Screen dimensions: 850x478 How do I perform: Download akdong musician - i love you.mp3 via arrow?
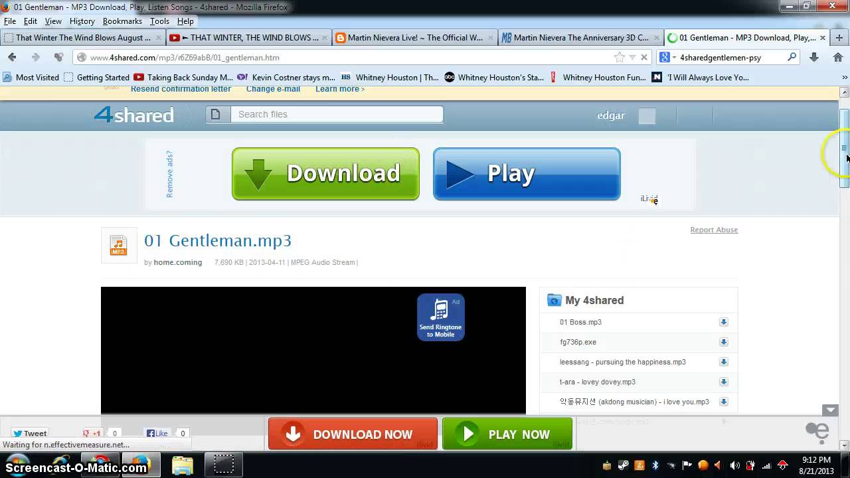pos(723,402)
